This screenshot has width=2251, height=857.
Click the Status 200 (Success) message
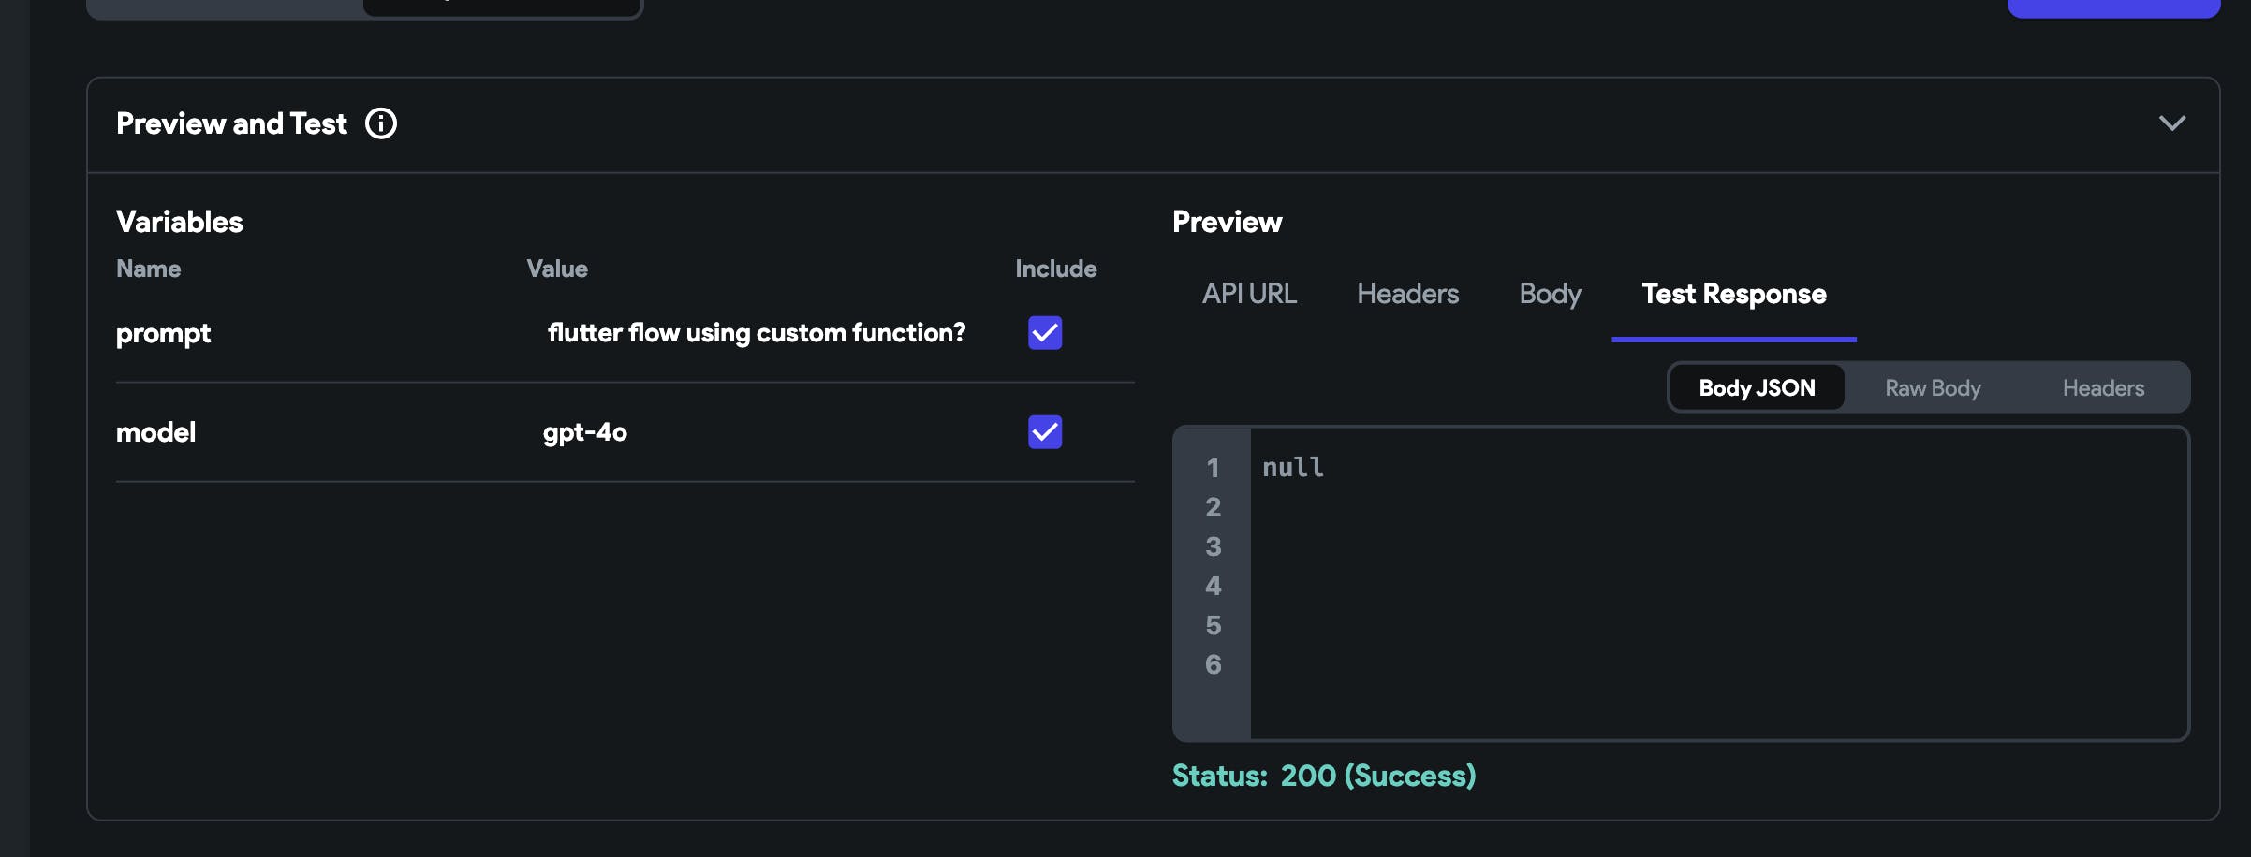click(1323, 776)
